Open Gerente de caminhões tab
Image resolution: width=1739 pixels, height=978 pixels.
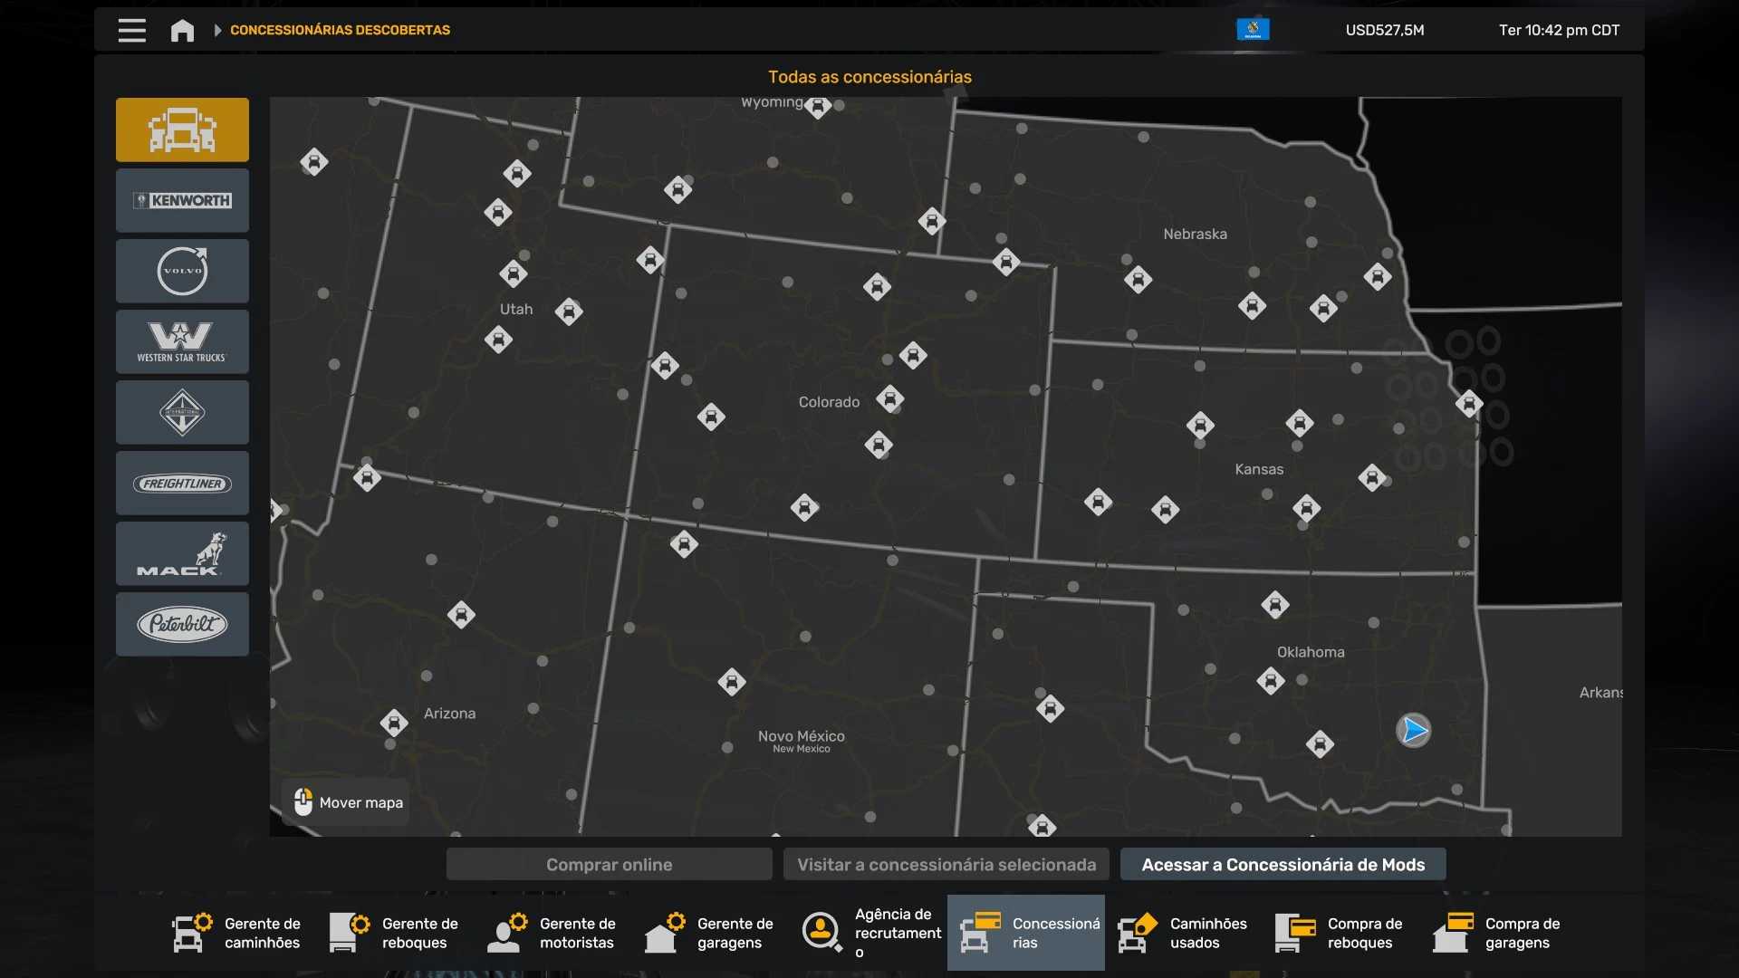238,933
